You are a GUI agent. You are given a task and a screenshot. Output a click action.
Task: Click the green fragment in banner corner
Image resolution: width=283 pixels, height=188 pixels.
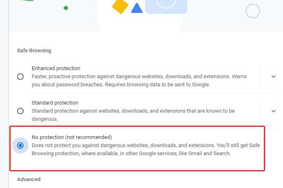point(28,0)
